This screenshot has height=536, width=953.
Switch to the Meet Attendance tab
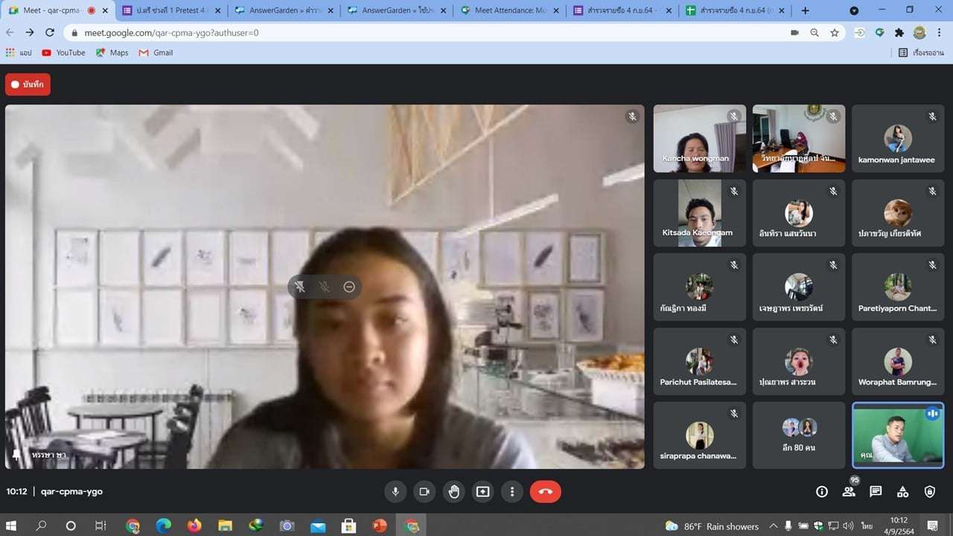pos(510,11)
